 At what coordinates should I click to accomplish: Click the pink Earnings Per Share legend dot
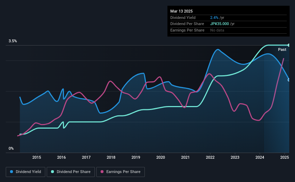coord(102,172)
